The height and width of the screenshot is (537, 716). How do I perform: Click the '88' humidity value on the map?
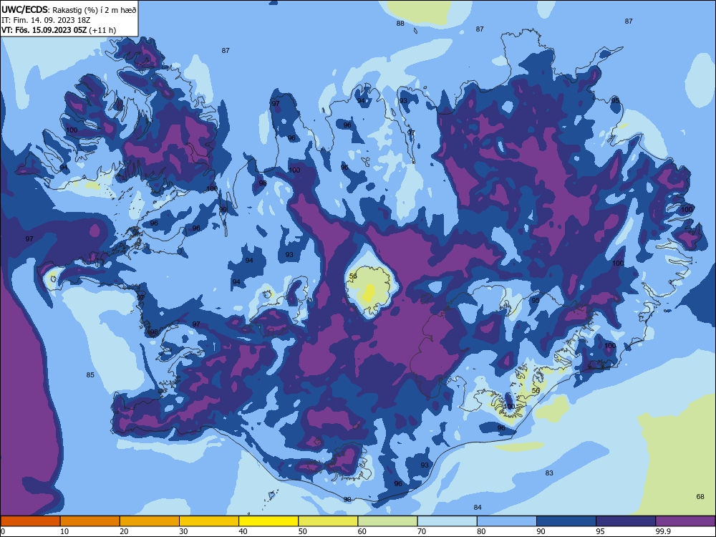click(400, 24)
